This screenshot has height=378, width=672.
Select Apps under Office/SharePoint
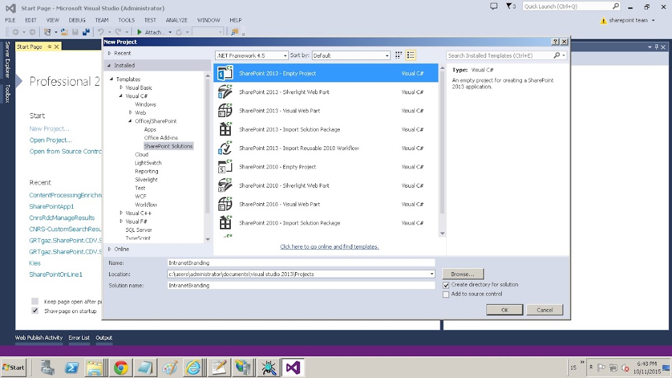click(150, 129)
